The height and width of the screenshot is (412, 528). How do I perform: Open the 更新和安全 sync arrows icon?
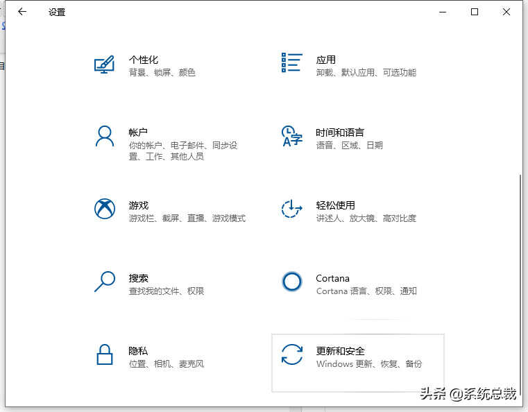[x=292, y=354]
